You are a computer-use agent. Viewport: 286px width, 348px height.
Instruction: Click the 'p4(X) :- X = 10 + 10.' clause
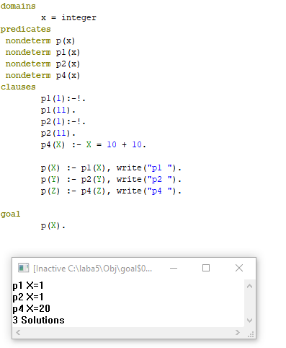click(94, 145)
